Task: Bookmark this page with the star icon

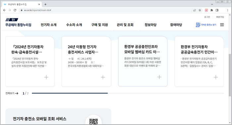Action: 200,10
